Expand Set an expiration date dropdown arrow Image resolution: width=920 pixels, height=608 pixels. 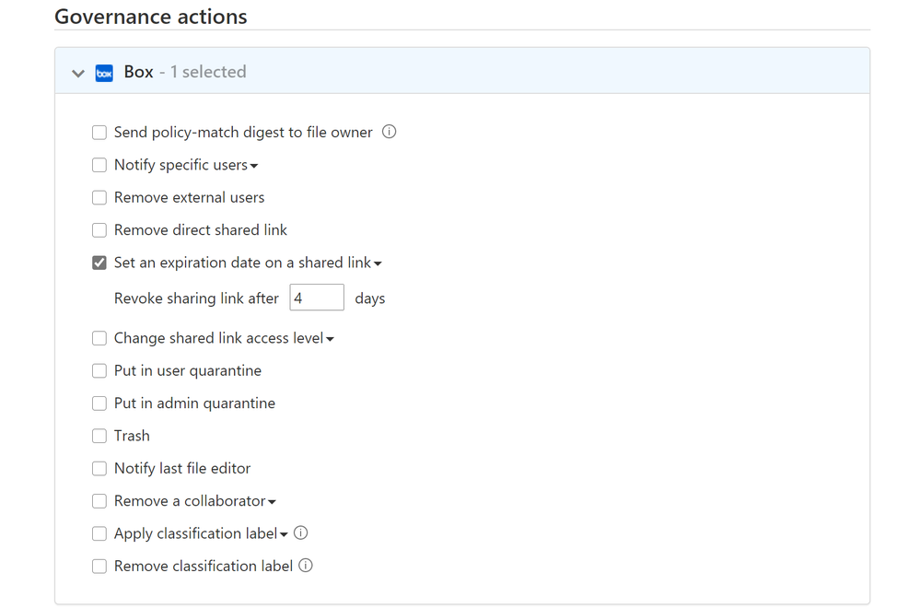pos(378,263)
